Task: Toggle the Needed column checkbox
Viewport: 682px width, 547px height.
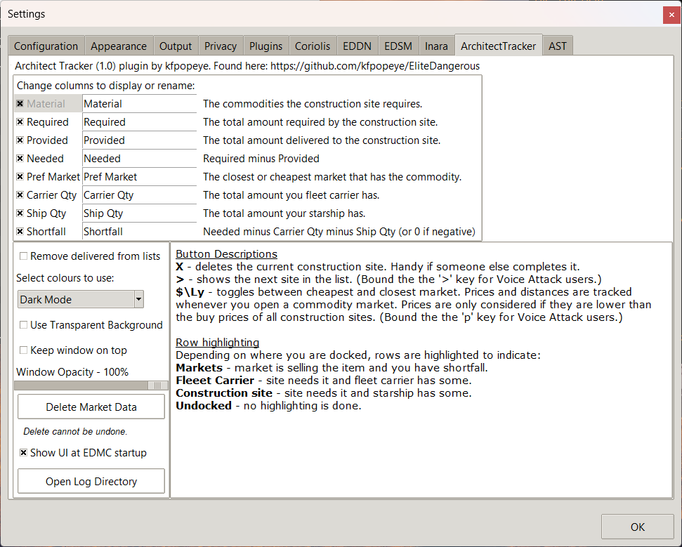Action: 20,159
